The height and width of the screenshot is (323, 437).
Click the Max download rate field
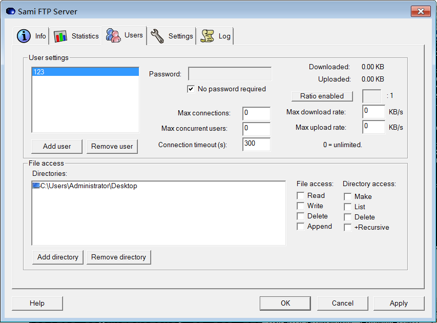click(374, 112)
